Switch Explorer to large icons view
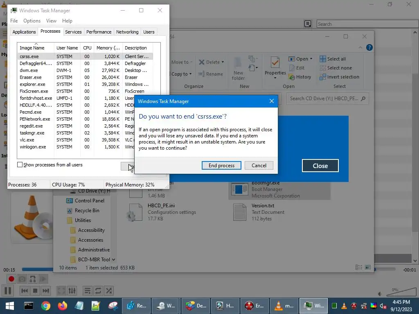Image resolution: width=419 pixels, height=314 pixels. tap(368, 267)
